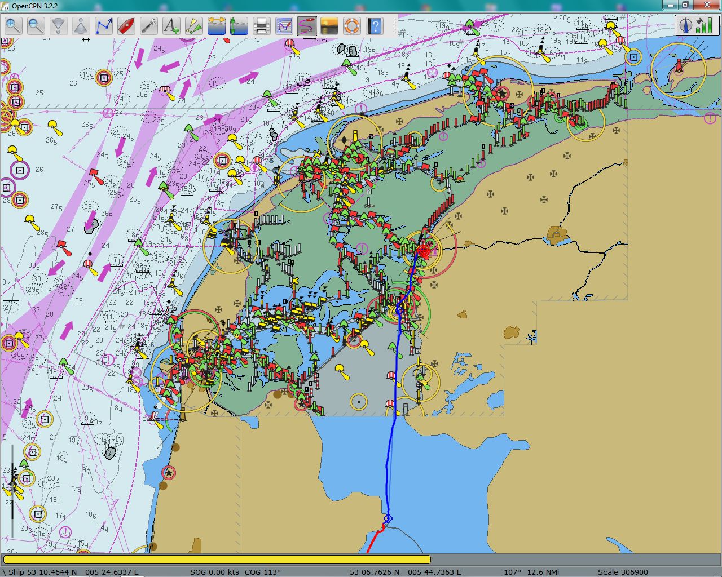Image resolution: width=722 pixels, height=577 pixels.
Task: Toggle ENC text display
Action: (x=171, y=26)
